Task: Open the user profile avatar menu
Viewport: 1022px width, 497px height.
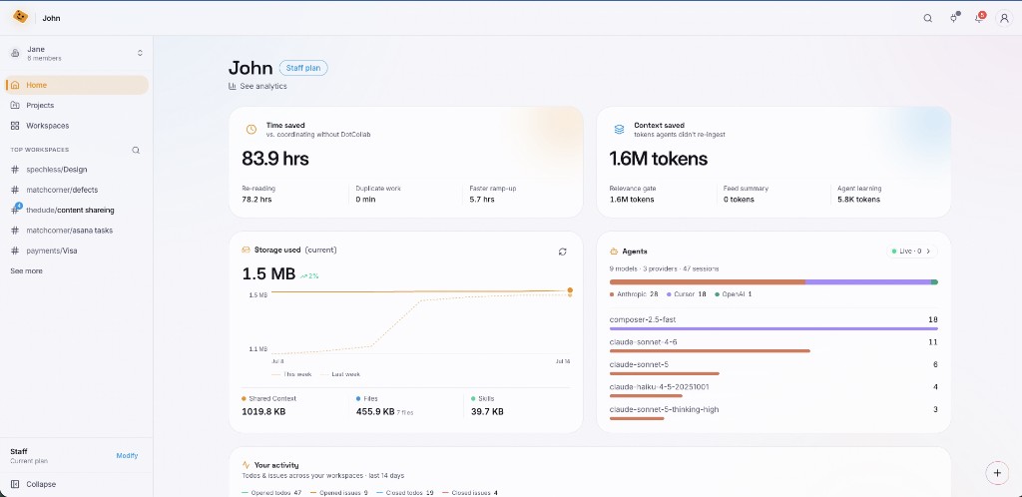Action: [x=1004, y=18]
